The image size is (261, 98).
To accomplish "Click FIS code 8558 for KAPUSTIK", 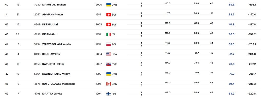I will [37, 64].
